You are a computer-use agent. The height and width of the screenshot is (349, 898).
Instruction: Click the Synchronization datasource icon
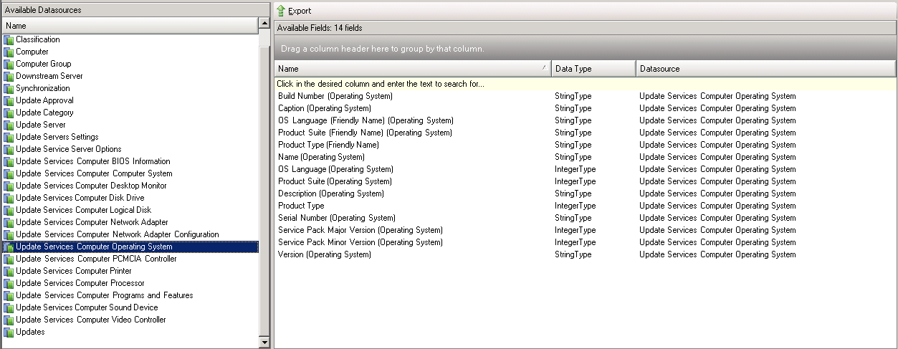coord(9,89)
